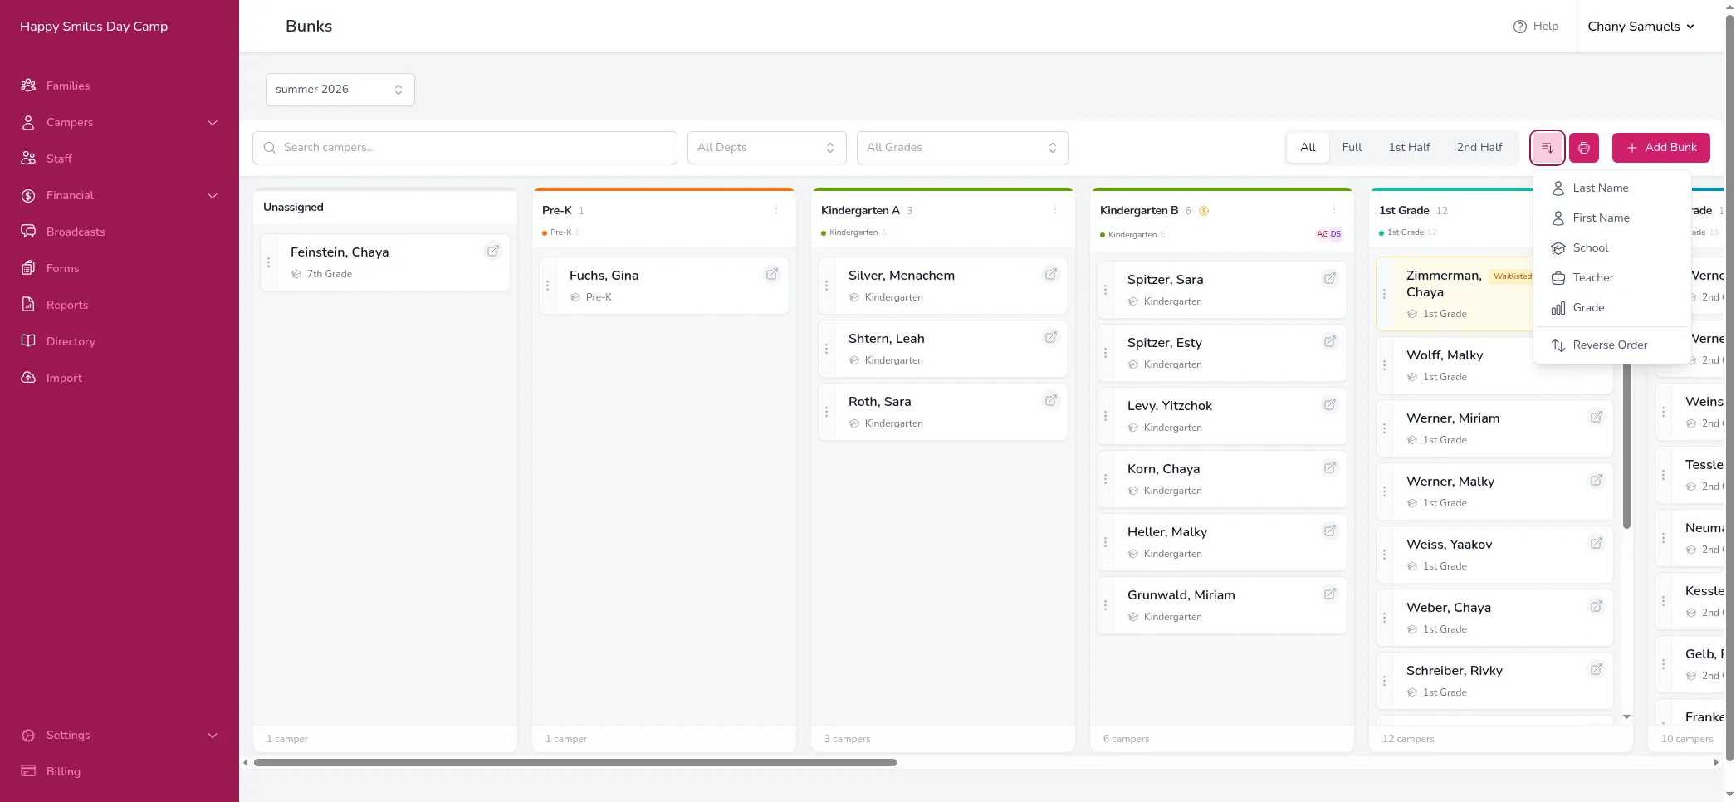This screenshot has width=1736, height=802.
Task: Open Werner, Miriam's edit icon
Action: point(1597,417)
